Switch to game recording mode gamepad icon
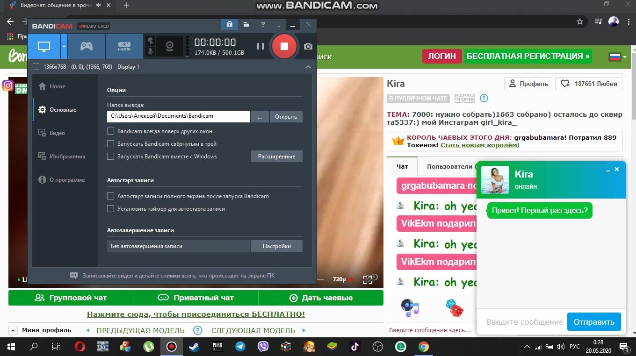Viewport: 636px width, 356px height. (87, 46)
